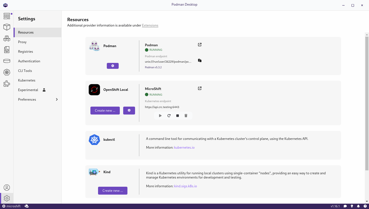The width and height of the screenshot is (369, 209).
Task: Click the Settings gear in the navigation bar
Action: click(x=7, y=198)
